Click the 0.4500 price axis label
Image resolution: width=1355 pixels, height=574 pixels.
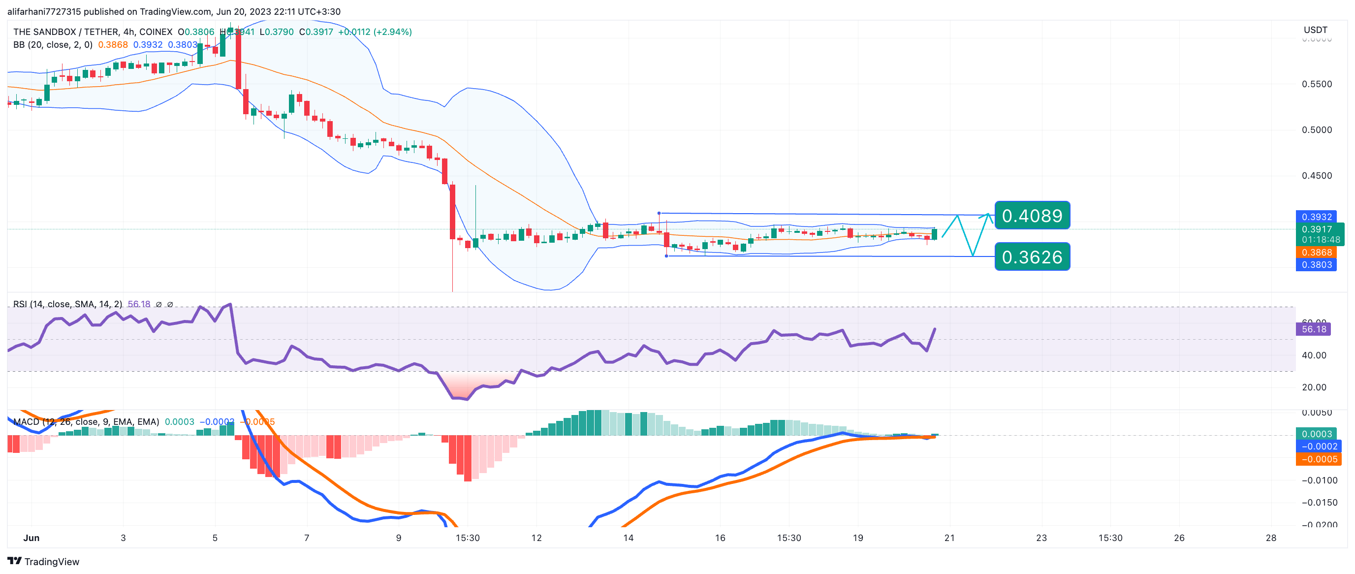pyautogui.click(x=1317, y=176)
